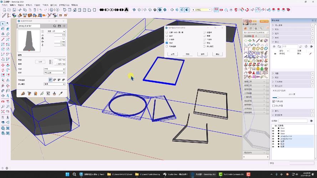
Task: Click the Print icon in top toolbar
Action: point(52,10)
